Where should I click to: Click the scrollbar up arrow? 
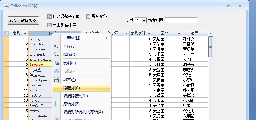[x=211, y=34]
